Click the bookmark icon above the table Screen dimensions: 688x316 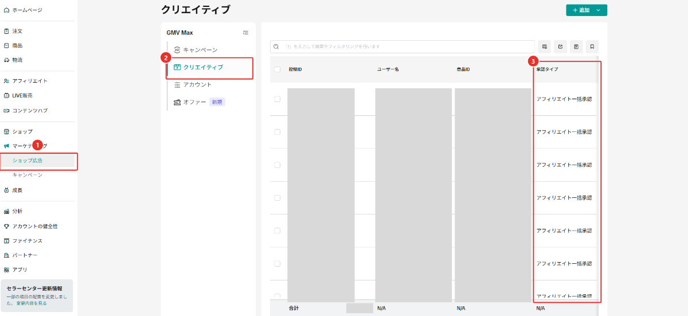coord(592,46)
